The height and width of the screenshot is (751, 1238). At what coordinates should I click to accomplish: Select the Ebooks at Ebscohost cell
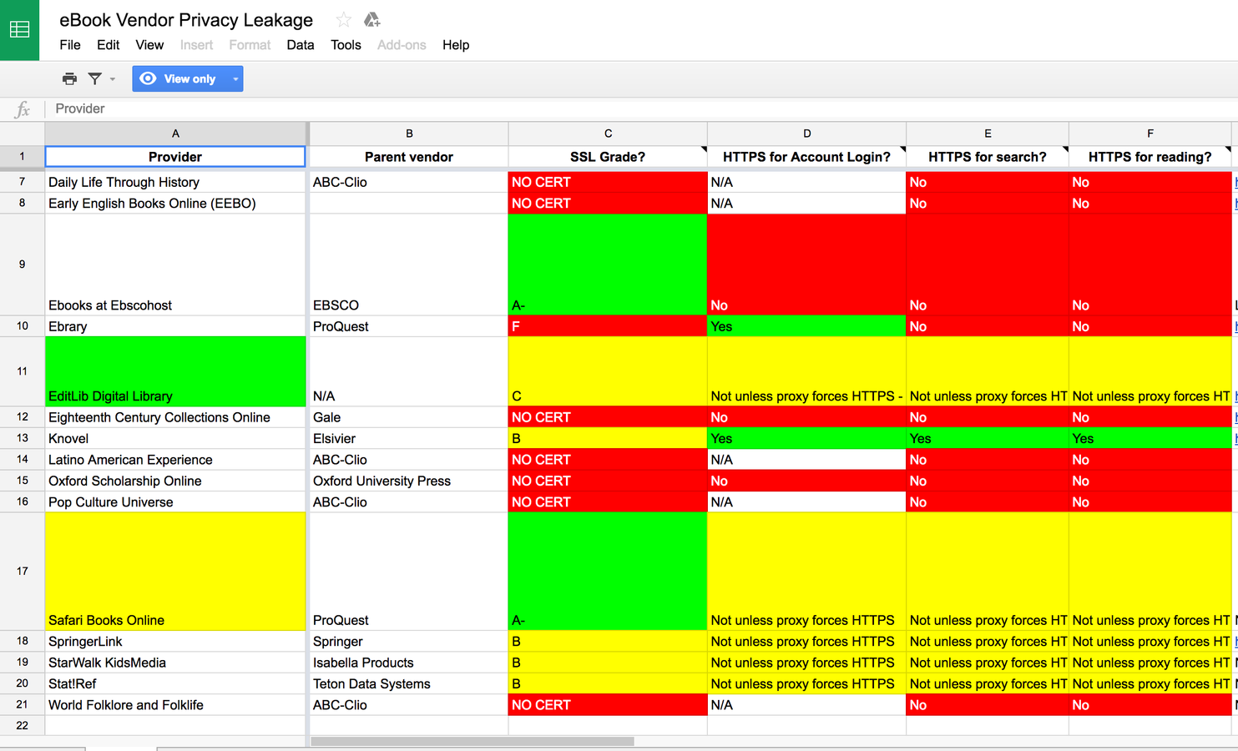click(175, 265)
